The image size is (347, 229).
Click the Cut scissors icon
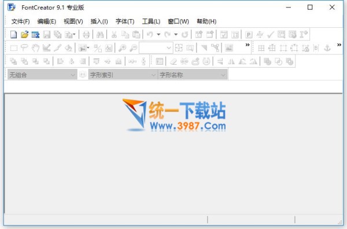pos(114,35)
